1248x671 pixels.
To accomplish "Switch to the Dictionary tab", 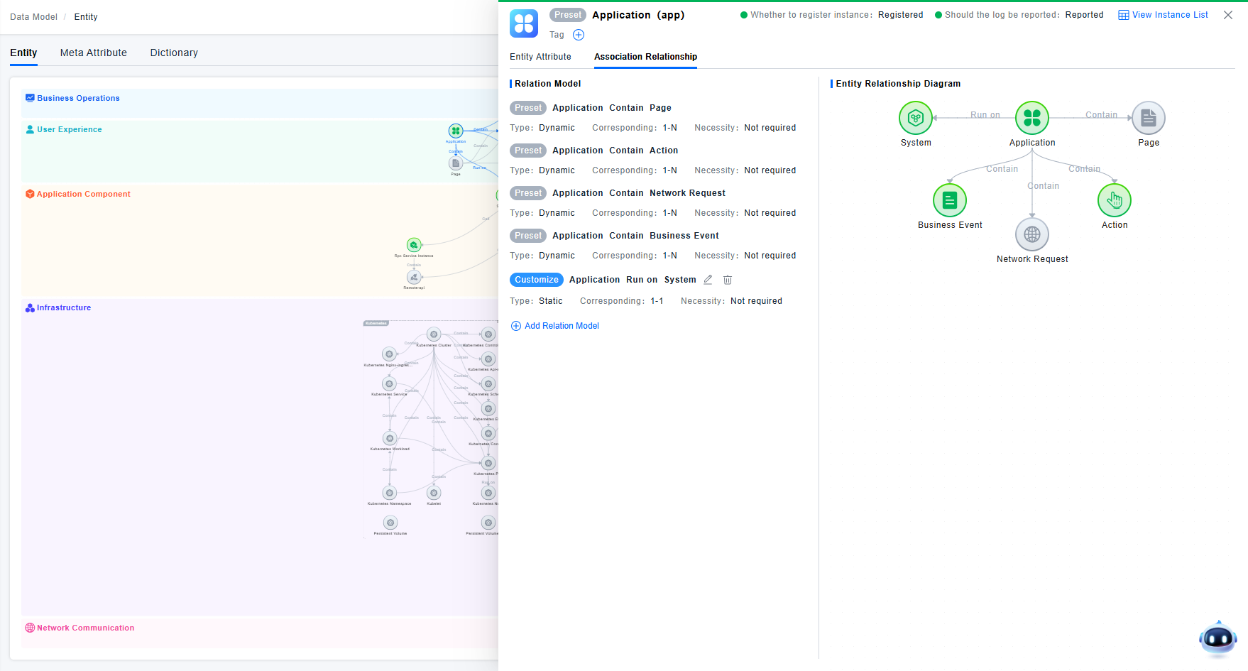I will [174, 53].
